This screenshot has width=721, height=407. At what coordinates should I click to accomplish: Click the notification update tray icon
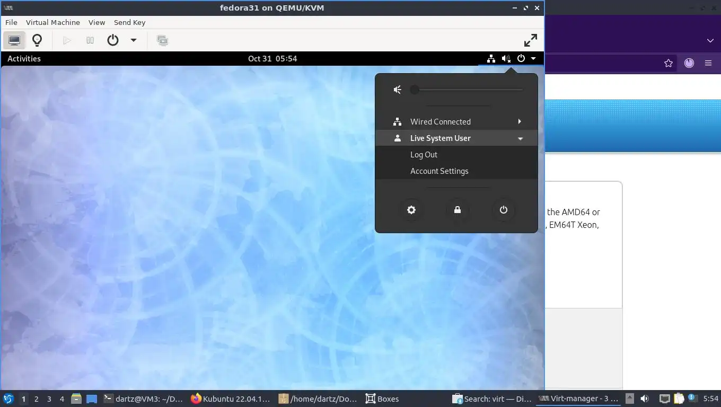[x=692, y=399]
